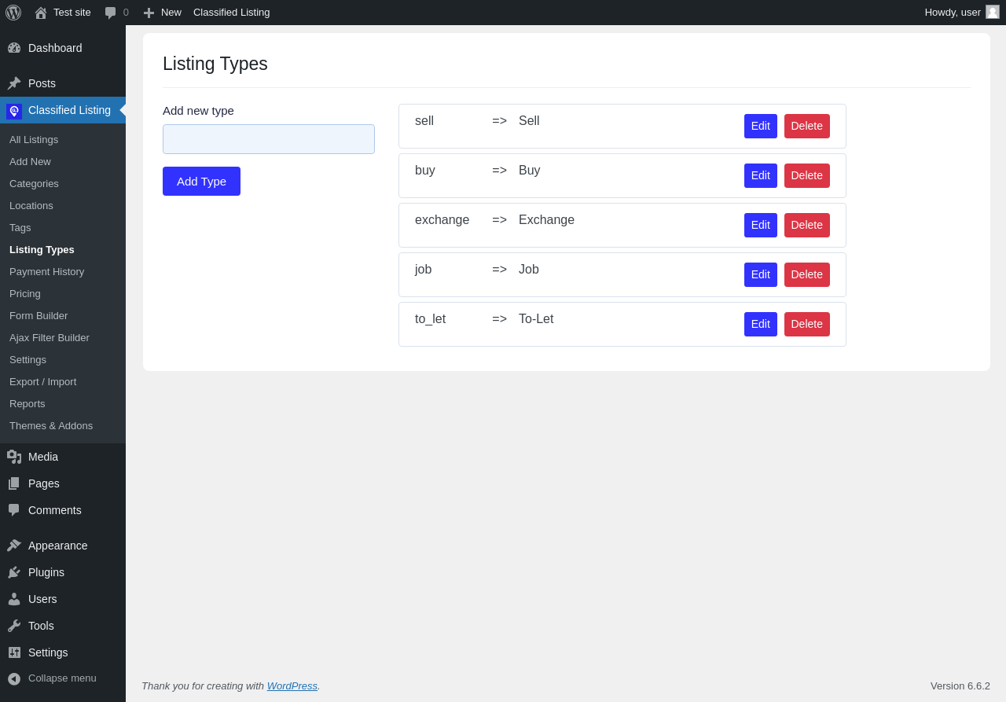Follow the WordPress footer link
The image size is (1006, 702).
click(x=292, y=685)
